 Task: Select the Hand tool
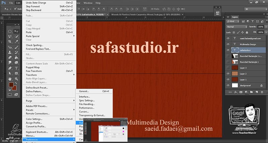click(10, 79)
